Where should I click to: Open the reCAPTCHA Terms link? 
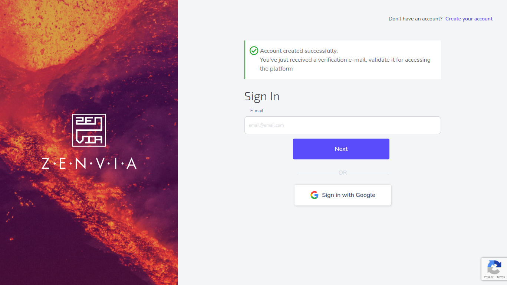pyautogui.click(x=501, y=277)
